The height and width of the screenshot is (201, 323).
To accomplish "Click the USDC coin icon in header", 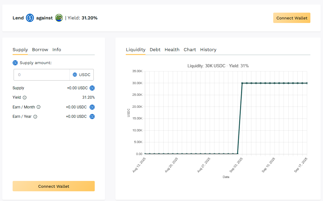I will click(30, 18).
